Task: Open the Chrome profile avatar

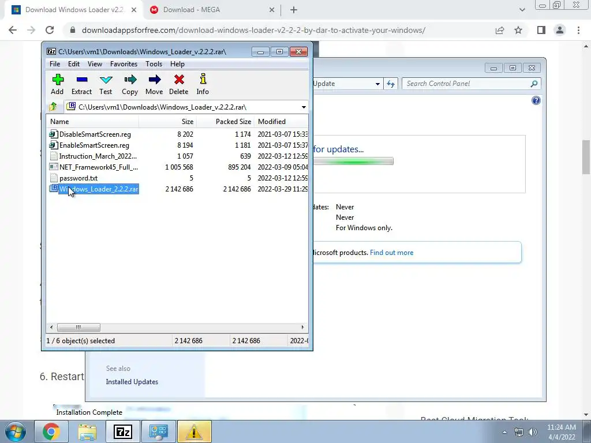Action: point(560,30)
